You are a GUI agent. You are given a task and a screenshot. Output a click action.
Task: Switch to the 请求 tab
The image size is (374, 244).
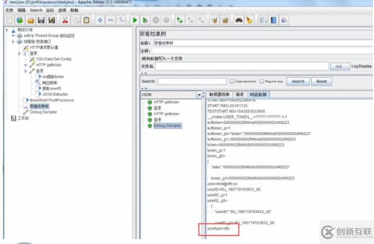pos(239,94)
